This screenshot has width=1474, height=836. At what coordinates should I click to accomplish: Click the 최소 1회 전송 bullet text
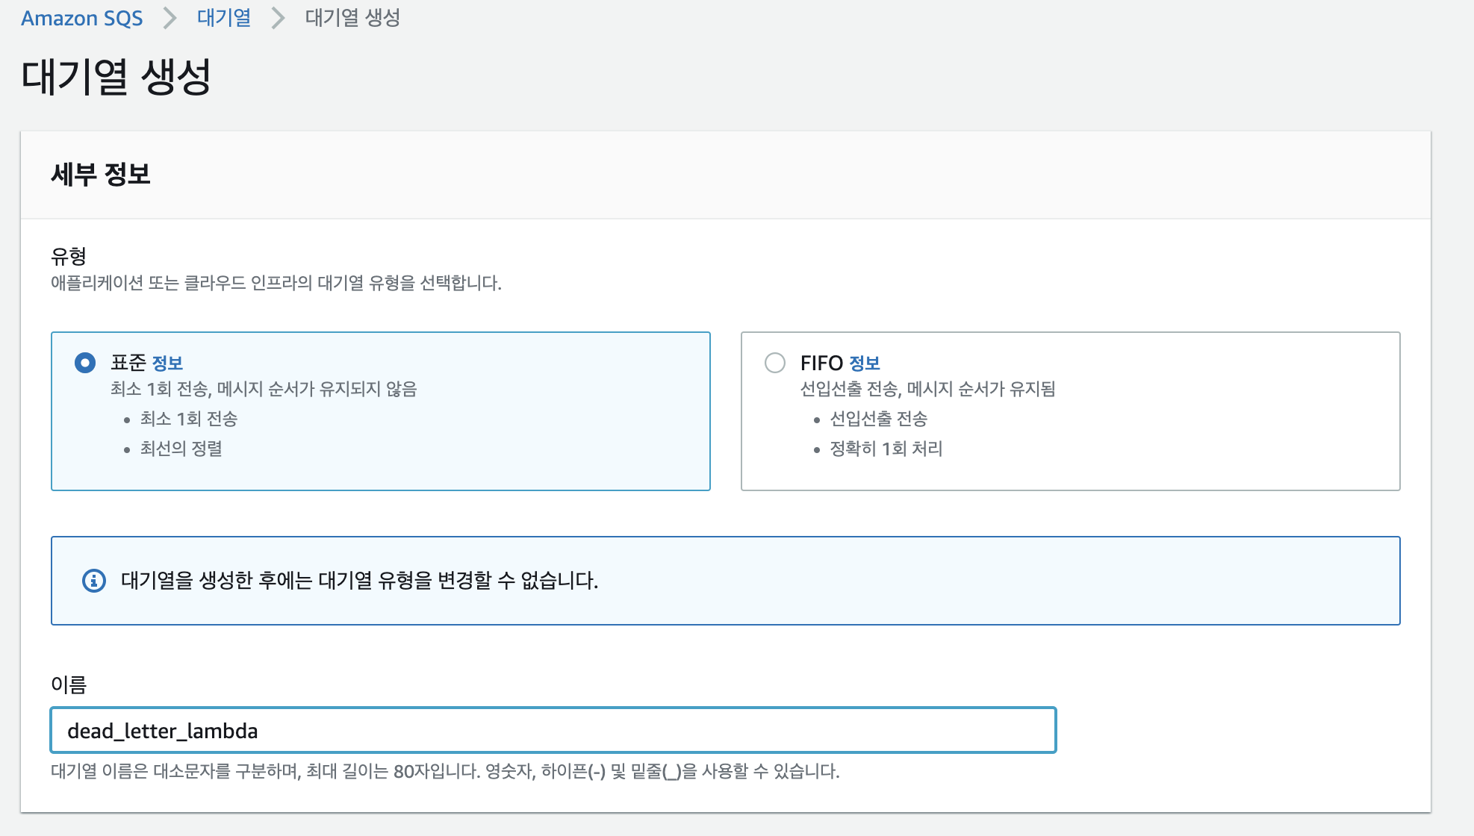[x=189, y=419]
